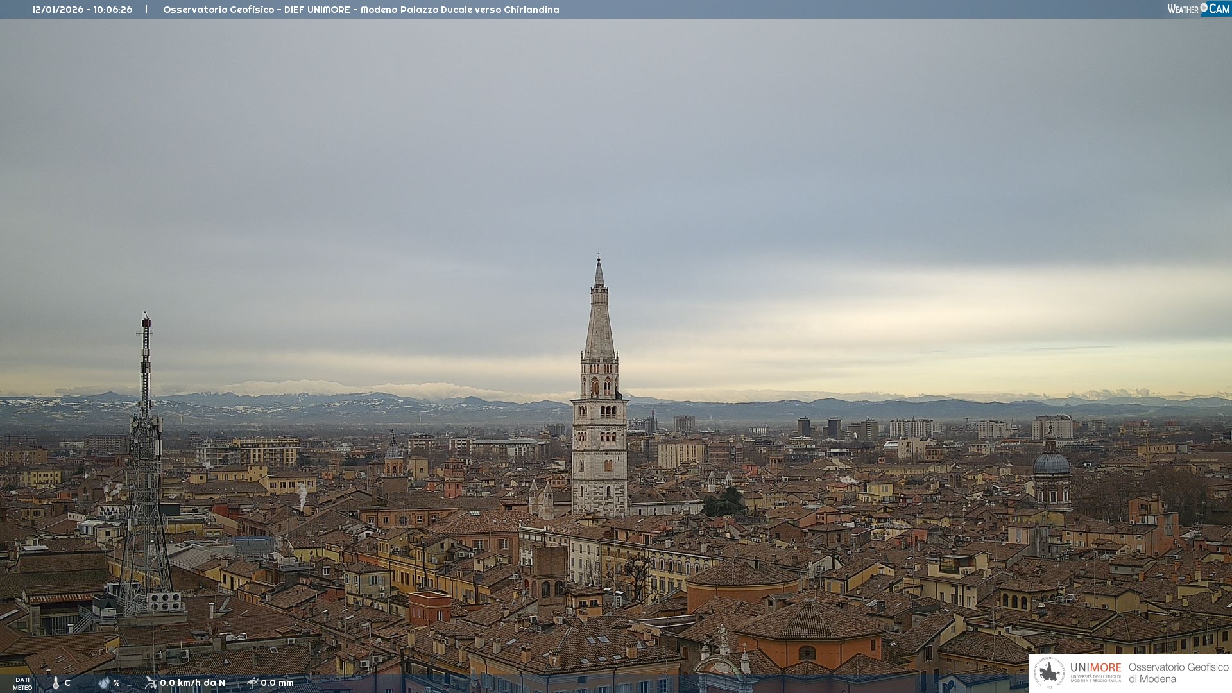Screen dimensions: 1232x693
Task: Click Osservatorio Geofisico di Modena text
Action: click(x=1178, y=673)
